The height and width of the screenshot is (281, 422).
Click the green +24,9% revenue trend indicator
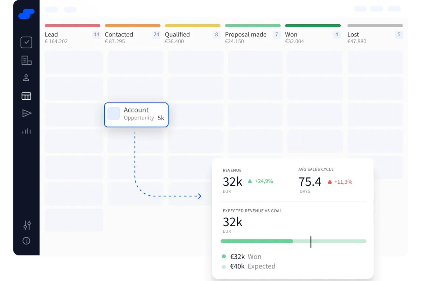pos(261,181)
